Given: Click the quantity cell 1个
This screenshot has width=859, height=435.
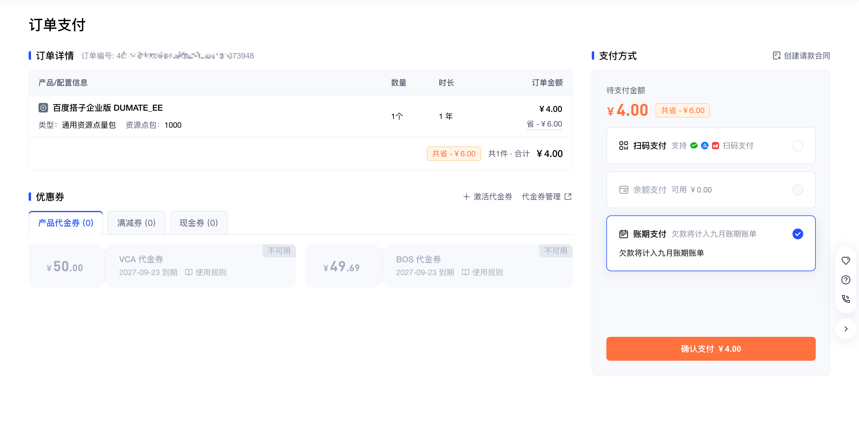Looking at the screenshot, I should click(x=397, y=116).
